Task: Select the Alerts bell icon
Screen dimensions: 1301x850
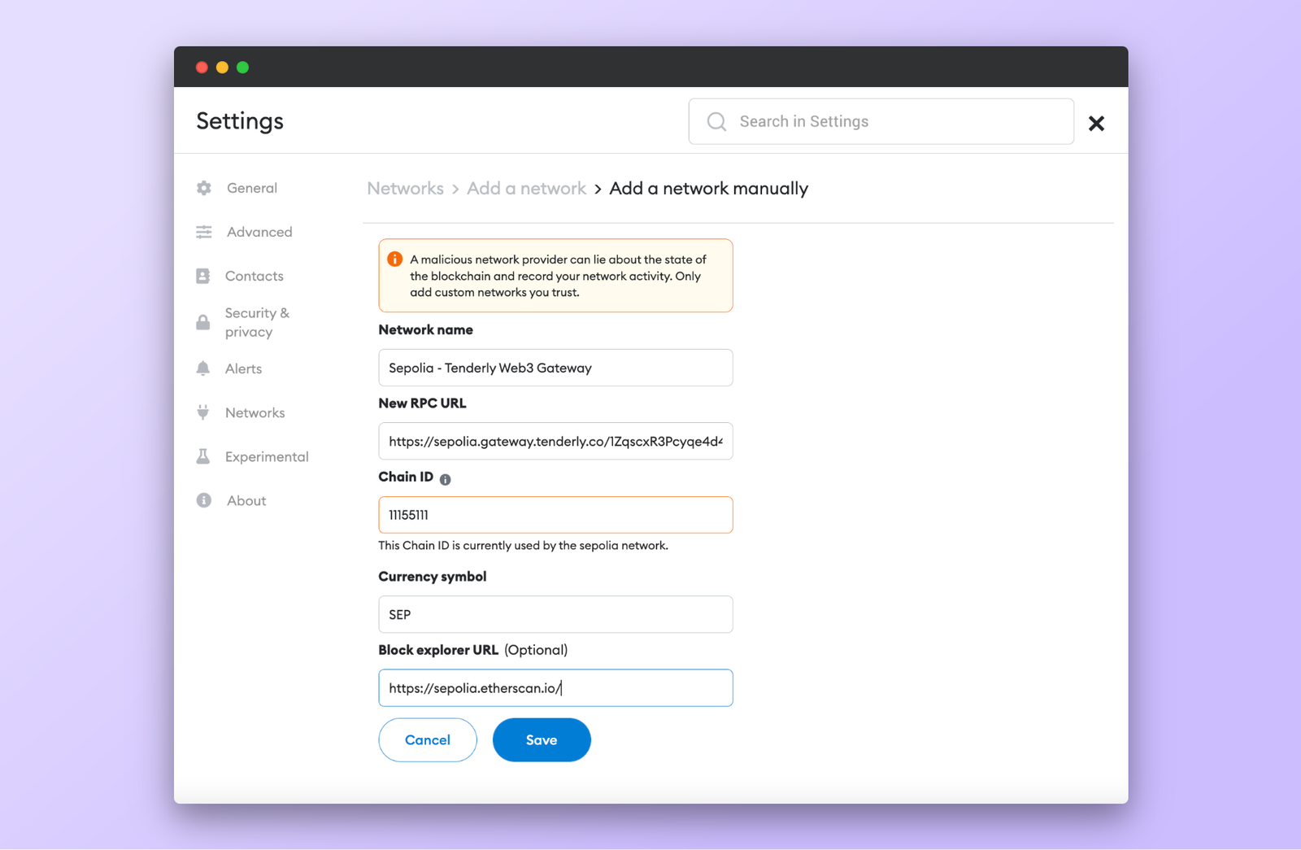Action: (203, 368)
